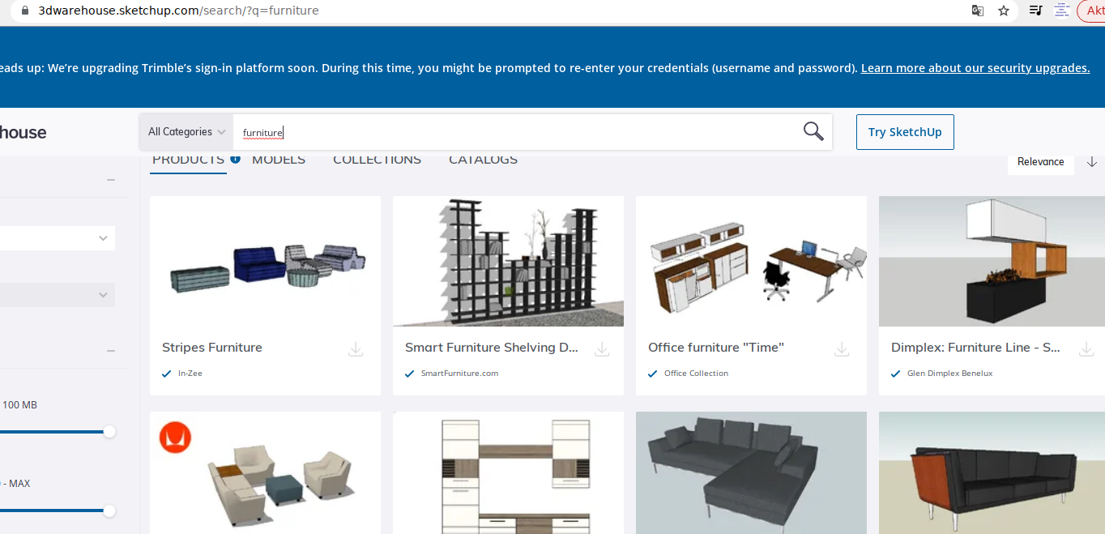Switch to the Models tab
The height and width of the screenshot is (534, 1105).
(279, 160)
